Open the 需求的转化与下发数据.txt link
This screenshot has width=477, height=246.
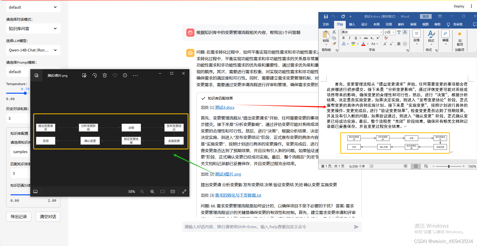point(238,195)
